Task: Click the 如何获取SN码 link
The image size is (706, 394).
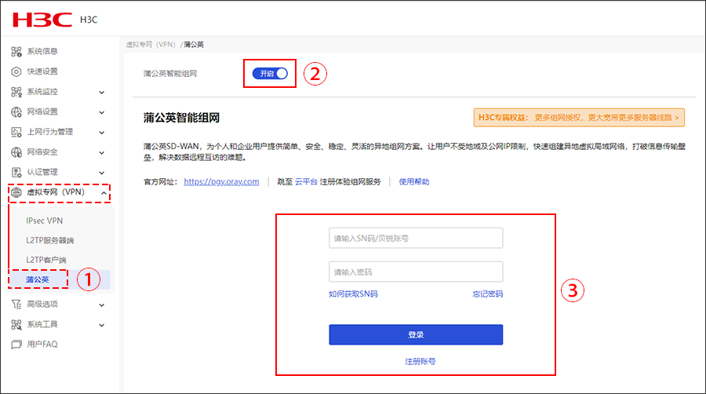Action: pyautogui.click(x=353, y=294)
